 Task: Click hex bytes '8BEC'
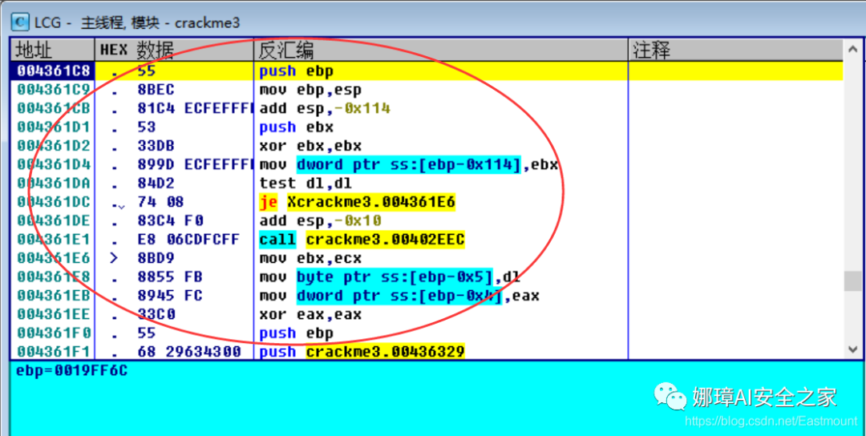tap(156, 90)
